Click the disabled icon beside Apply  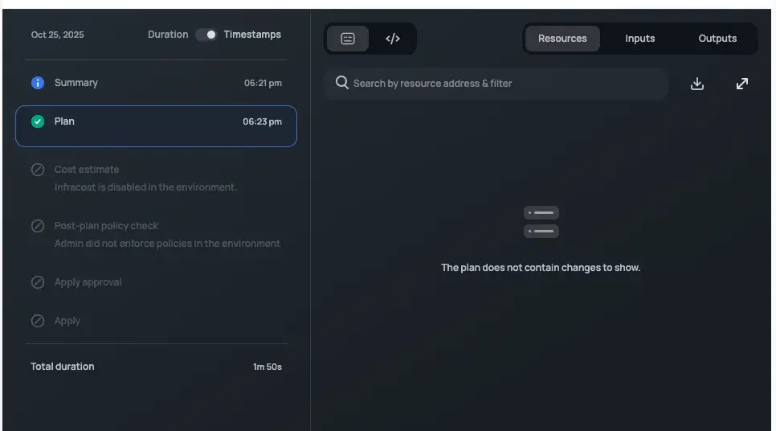coord(38,321)
